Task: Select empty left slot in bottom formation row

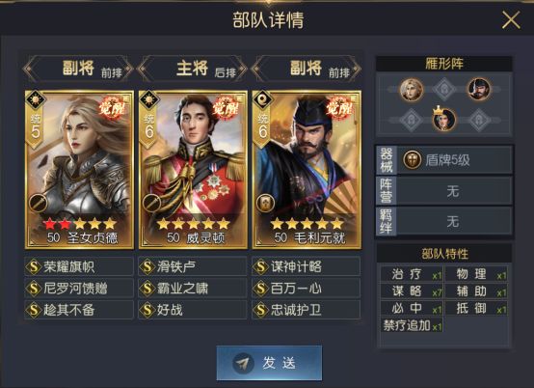Action: tap(412, 121)
